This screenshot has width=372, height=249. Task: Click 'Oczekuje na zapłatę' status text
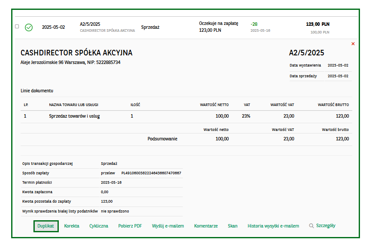(218, 24)
